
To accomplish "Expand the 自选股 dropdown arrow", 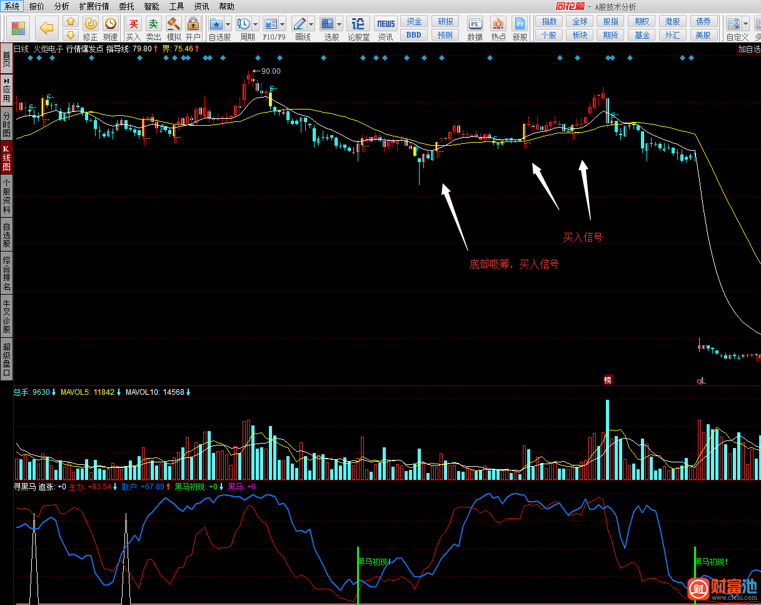I will (x=228, y=24).
